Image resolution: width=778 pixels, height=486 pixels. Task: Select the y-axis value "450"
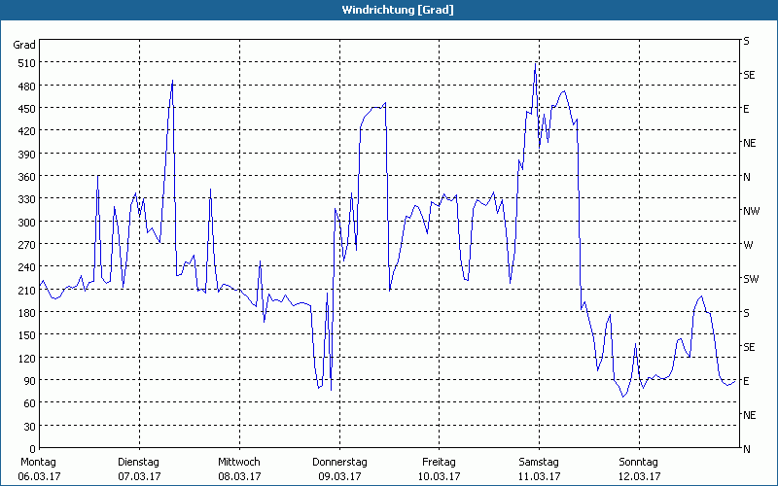pos(26,109)
